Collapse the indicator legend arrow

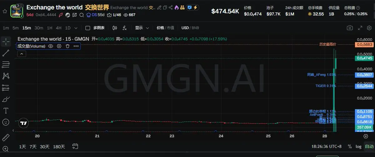(22, 54)
